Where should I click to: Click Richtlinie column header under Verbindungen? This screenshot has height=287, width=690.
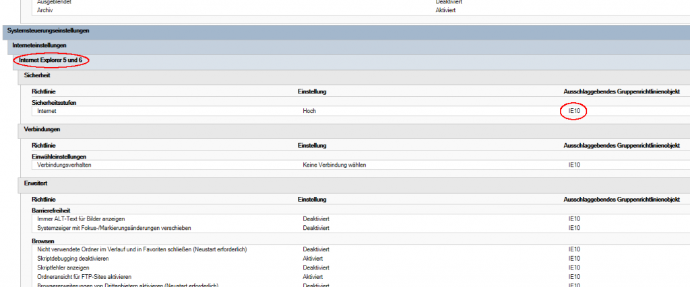[x=44, y=146]
